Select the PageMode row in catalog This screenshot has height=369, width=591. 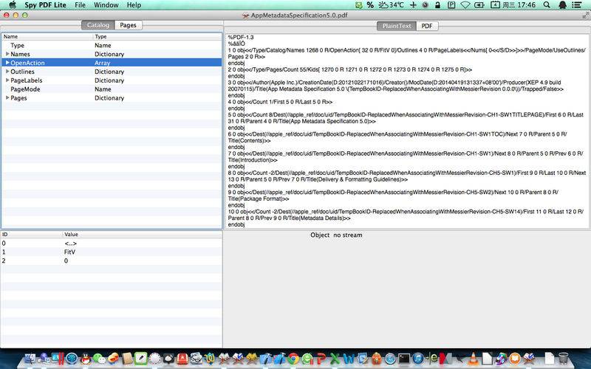[112, 89]
